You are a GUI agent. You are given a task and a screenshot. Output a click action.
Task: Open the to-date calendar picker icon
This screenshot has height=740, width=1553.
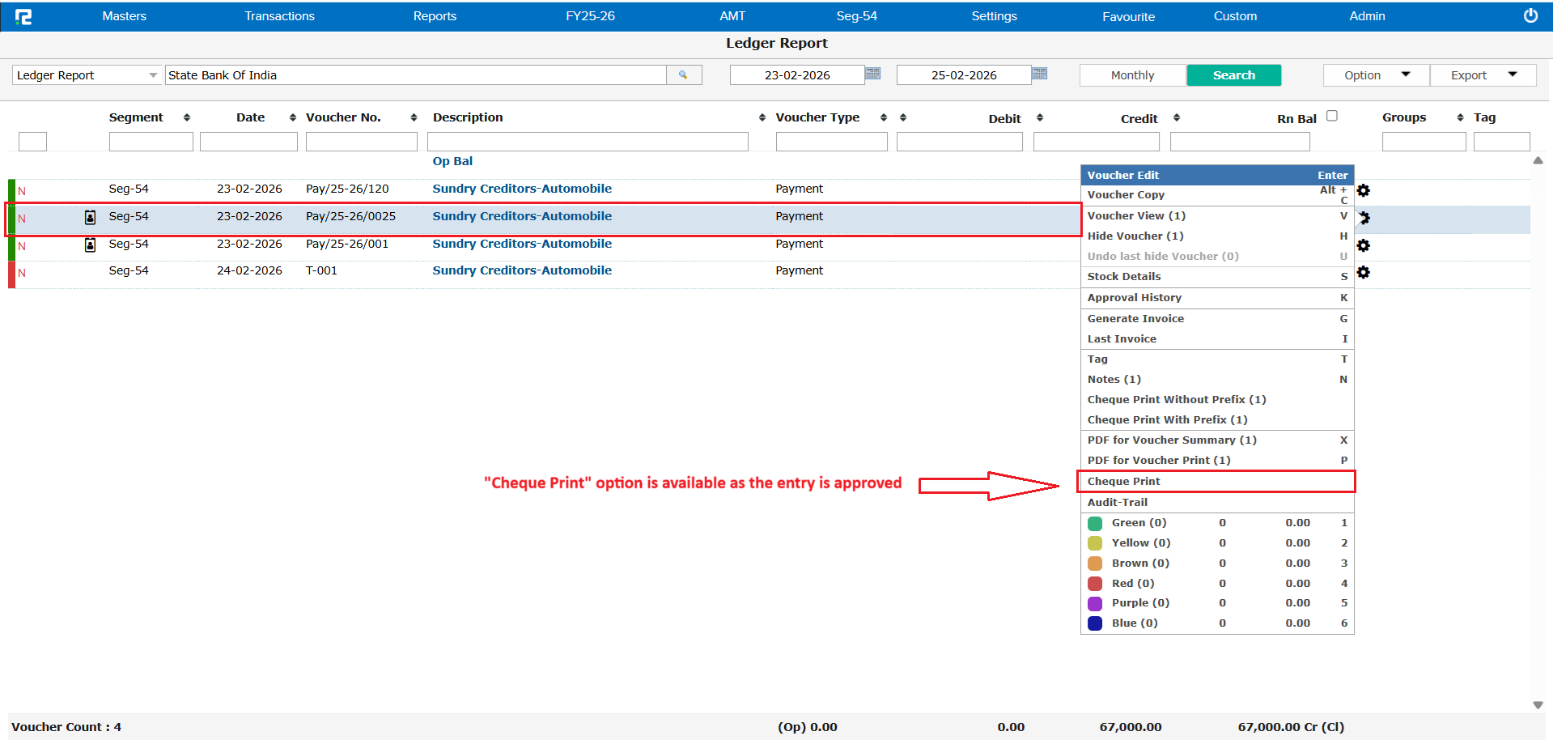1040,74
